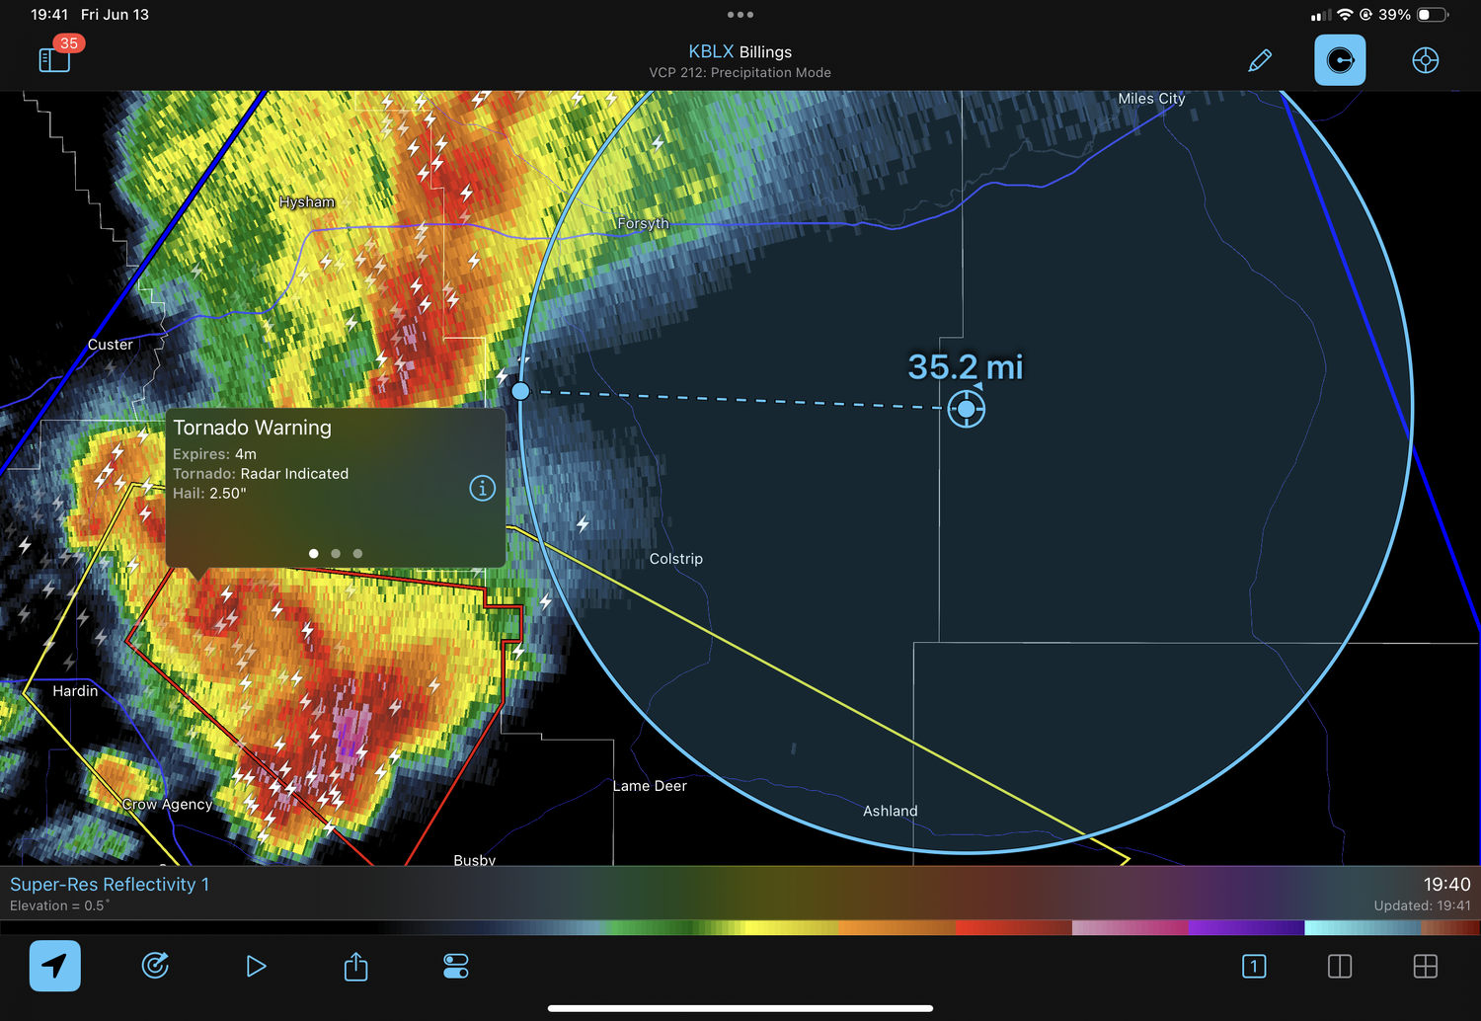Viewport: 1481px width, 1021px height.
Task: Open the share sheet icon
Action: pos(355,966)
